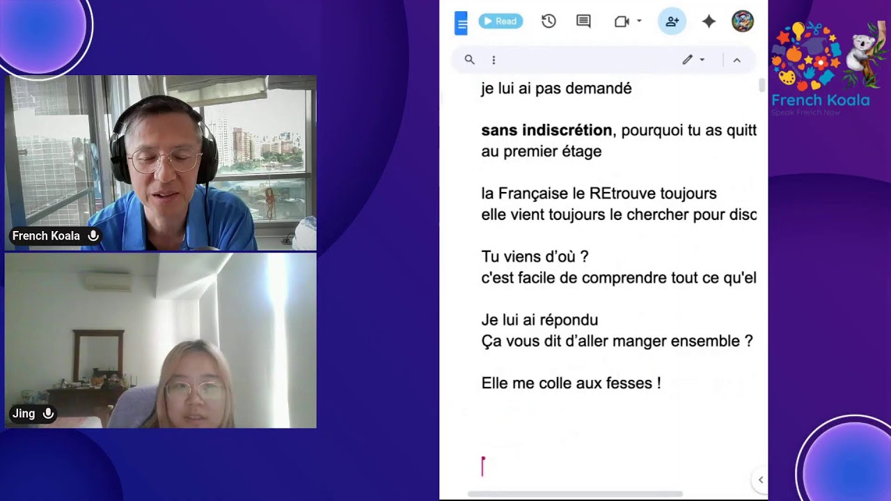Click the "French Koala" name label

46,236
